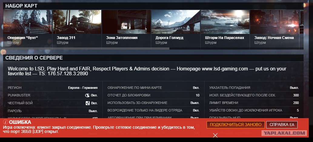
Task: Click the error message about port 3659
Action: pyautogui.click(x=99, y=129)
